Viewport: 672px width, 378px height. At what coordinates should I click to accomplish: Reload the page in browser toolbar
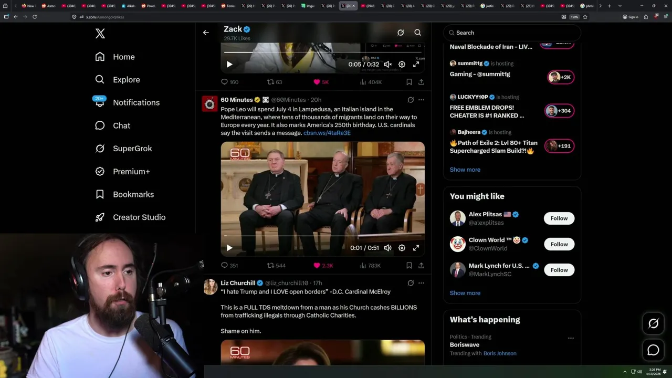tap(35, 17)
